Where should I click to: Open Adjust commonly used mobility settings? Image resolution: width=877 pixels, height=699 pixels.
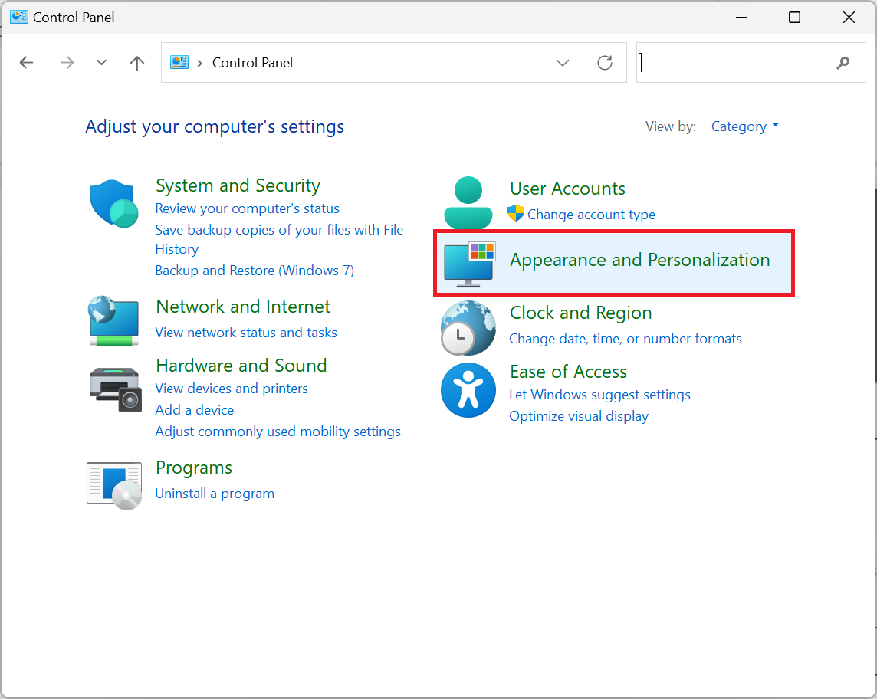278,432
